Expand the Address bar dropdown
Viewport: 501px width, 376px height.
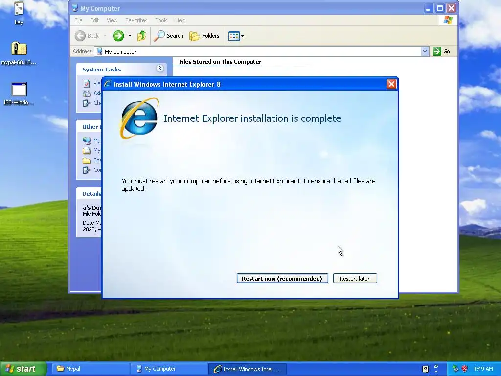pos(425,51)
